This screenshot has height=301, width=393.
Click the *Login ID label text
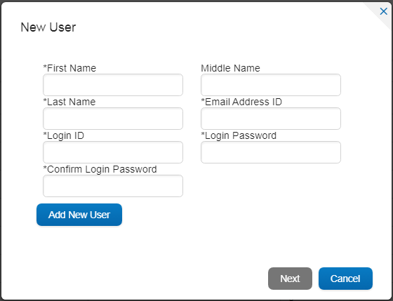(x=64, y=135)
